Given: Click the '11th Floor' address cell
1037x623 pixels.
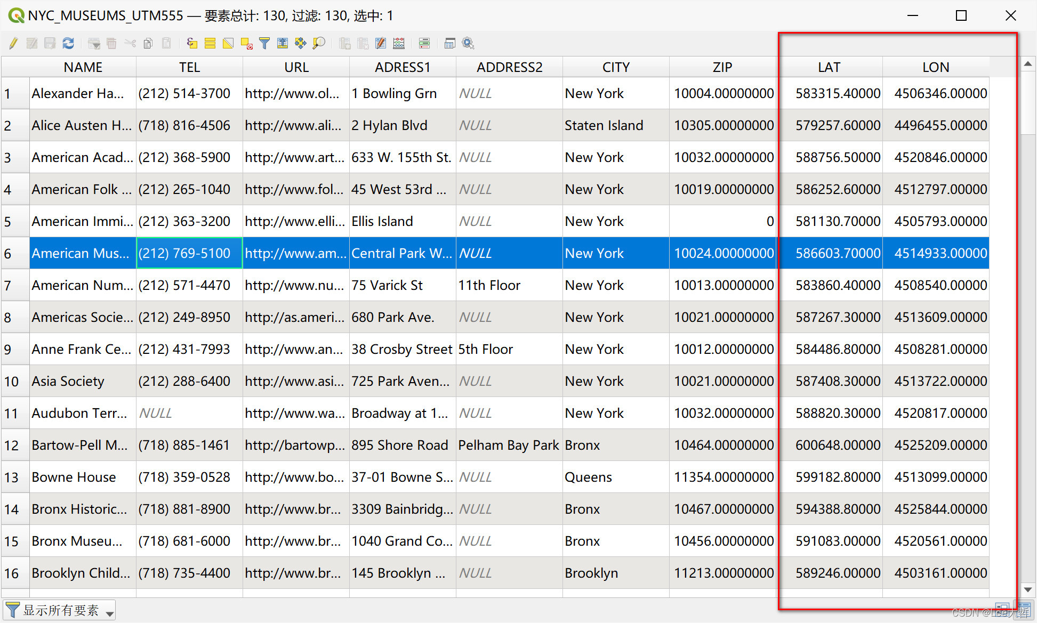Looking at the screenshot, I should pos(509,286).
